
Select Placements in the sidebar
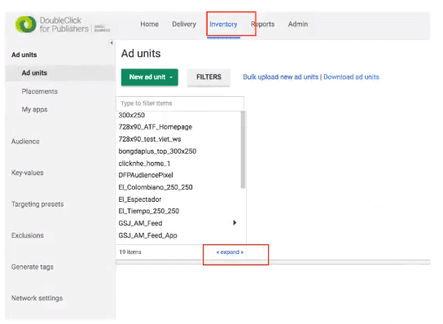pyautogui.click(x=40, y=91)
